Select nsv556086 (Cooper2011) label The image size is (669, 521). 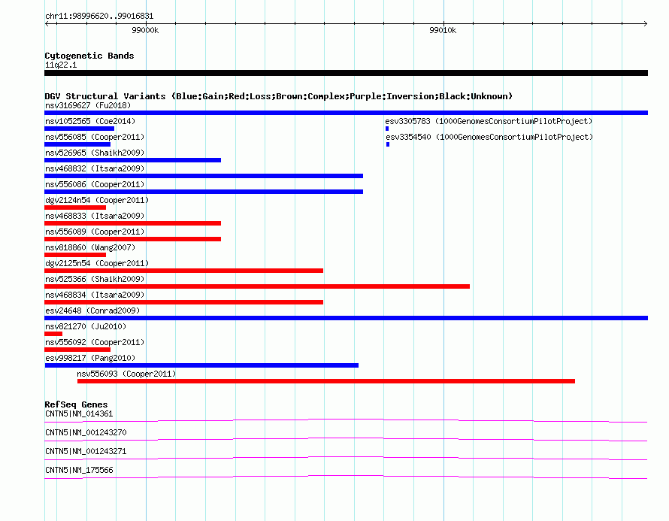95,184
